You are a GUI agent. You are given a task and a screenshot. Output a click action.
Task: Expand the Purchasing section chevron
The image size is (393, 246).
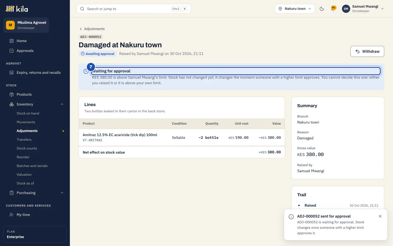[62, 193]
